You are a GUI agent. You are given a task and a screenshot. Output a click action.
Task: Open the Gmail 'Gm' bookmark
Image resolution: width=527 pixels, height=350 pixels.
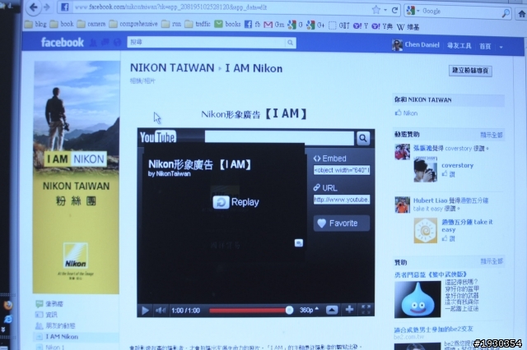274,25
